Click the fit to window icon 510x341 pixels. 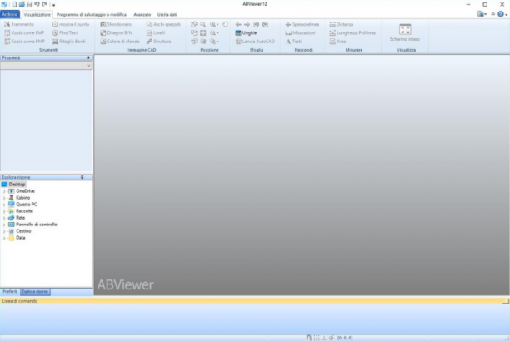point(203,32)
